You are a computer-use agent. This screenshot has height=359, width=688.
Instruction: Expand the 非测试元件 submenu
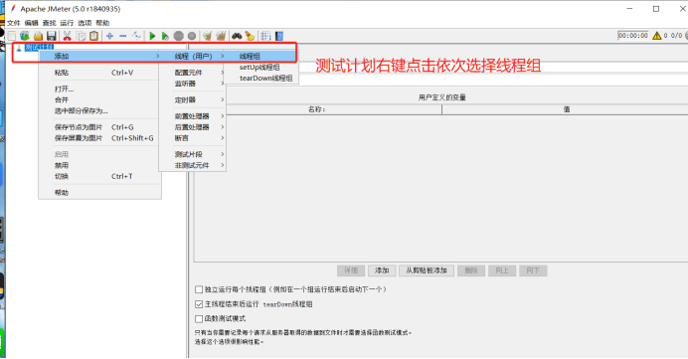click(193, 165)
